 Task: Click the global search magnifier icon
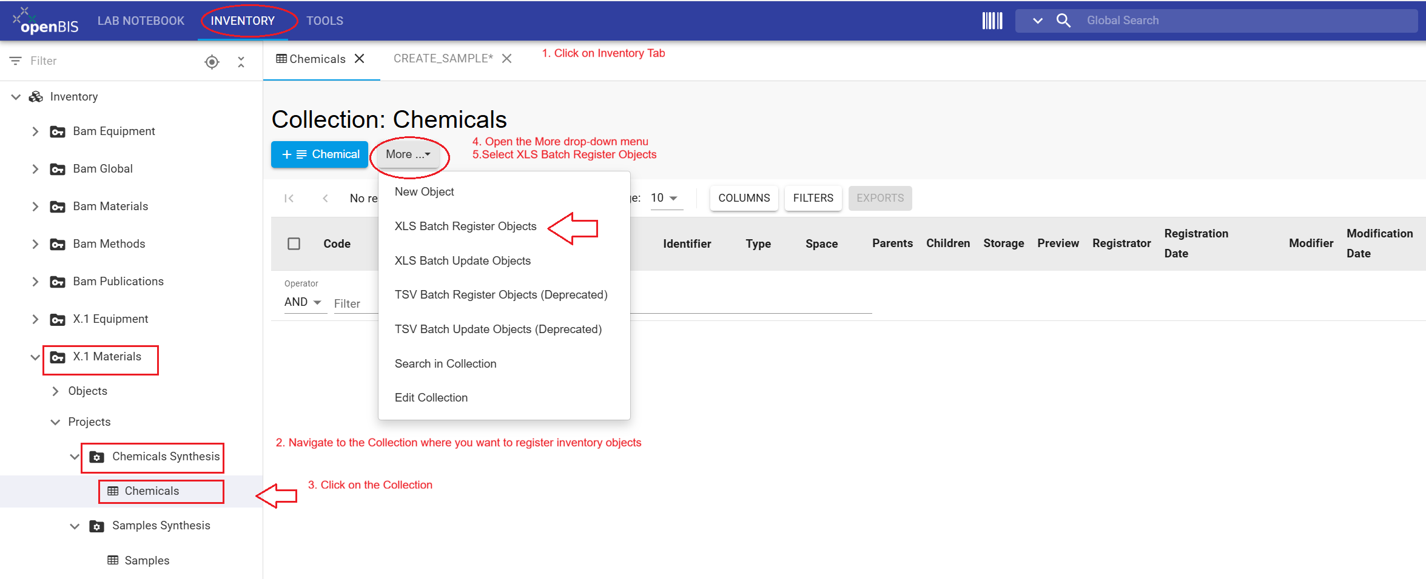(1063, 21)
